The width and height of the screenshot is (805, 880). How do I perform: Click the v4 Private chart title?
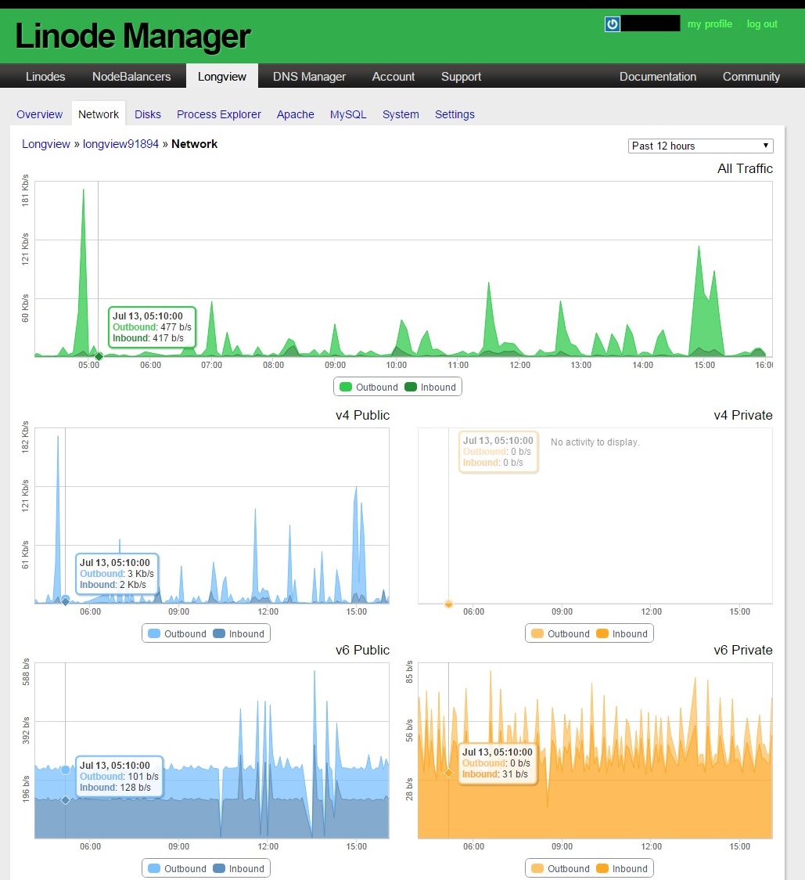[x=742, y=415]
